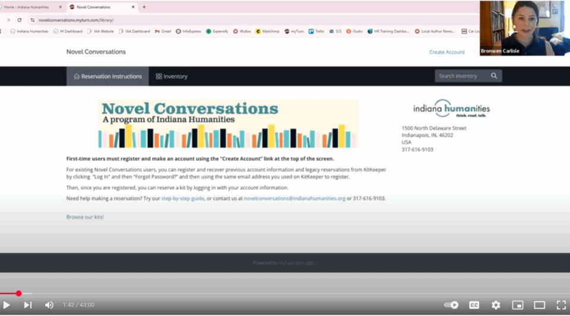Go full screen

[561, 305]
